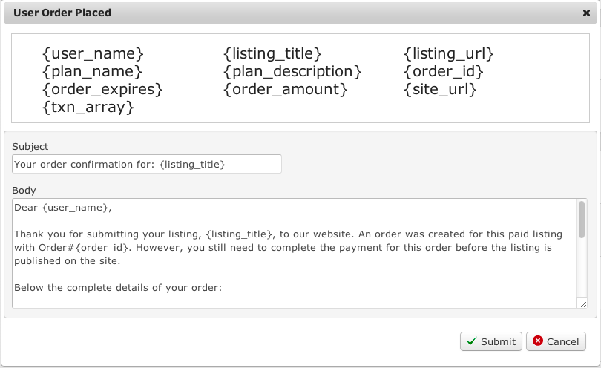Click the {listing_title} tag in the tag list
This screenshot has width=601, height=368.
(x=272, y=54)
